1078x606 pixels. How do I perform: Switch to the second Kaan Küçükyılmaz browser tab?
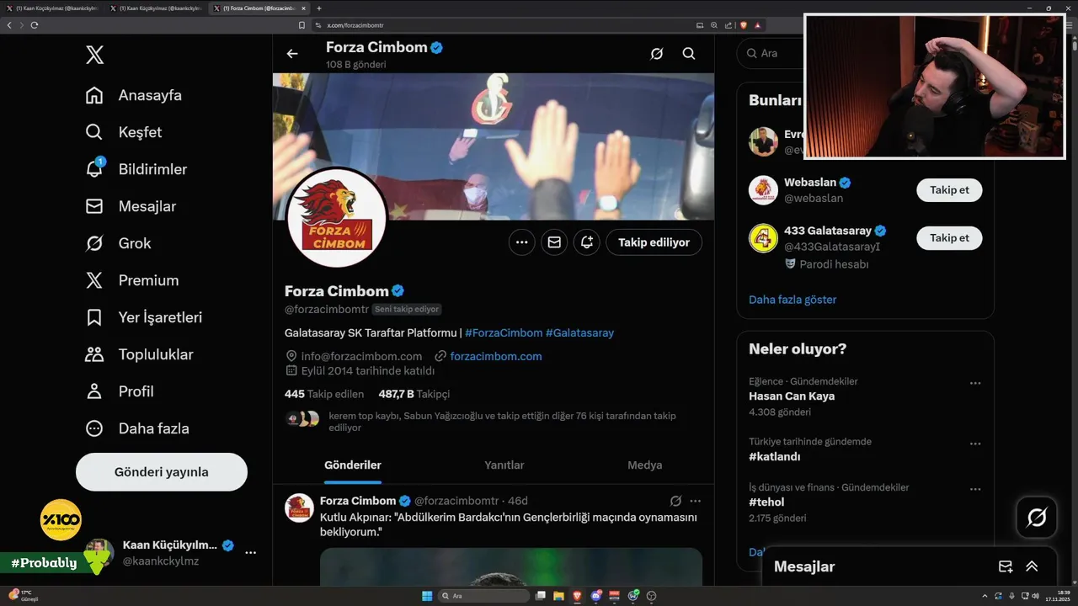[x=157, y=8]
